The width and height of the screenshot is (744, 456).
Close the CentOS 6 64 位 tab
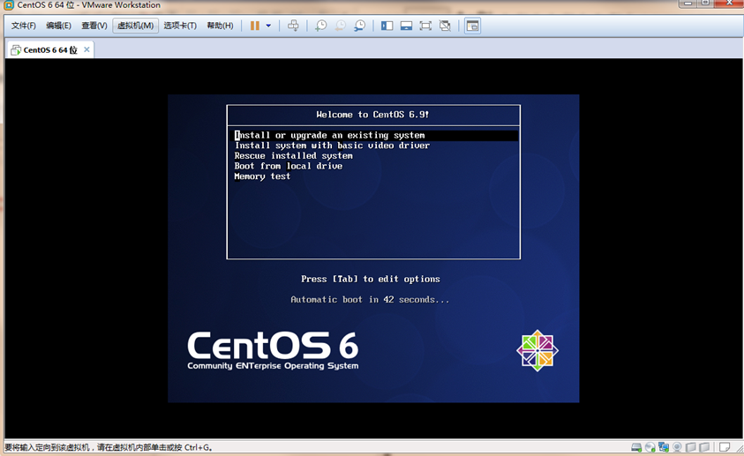click(86, 49)
